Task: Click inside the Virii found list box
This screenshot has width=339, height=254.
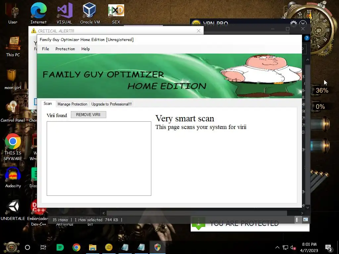Action: (99, 158)
